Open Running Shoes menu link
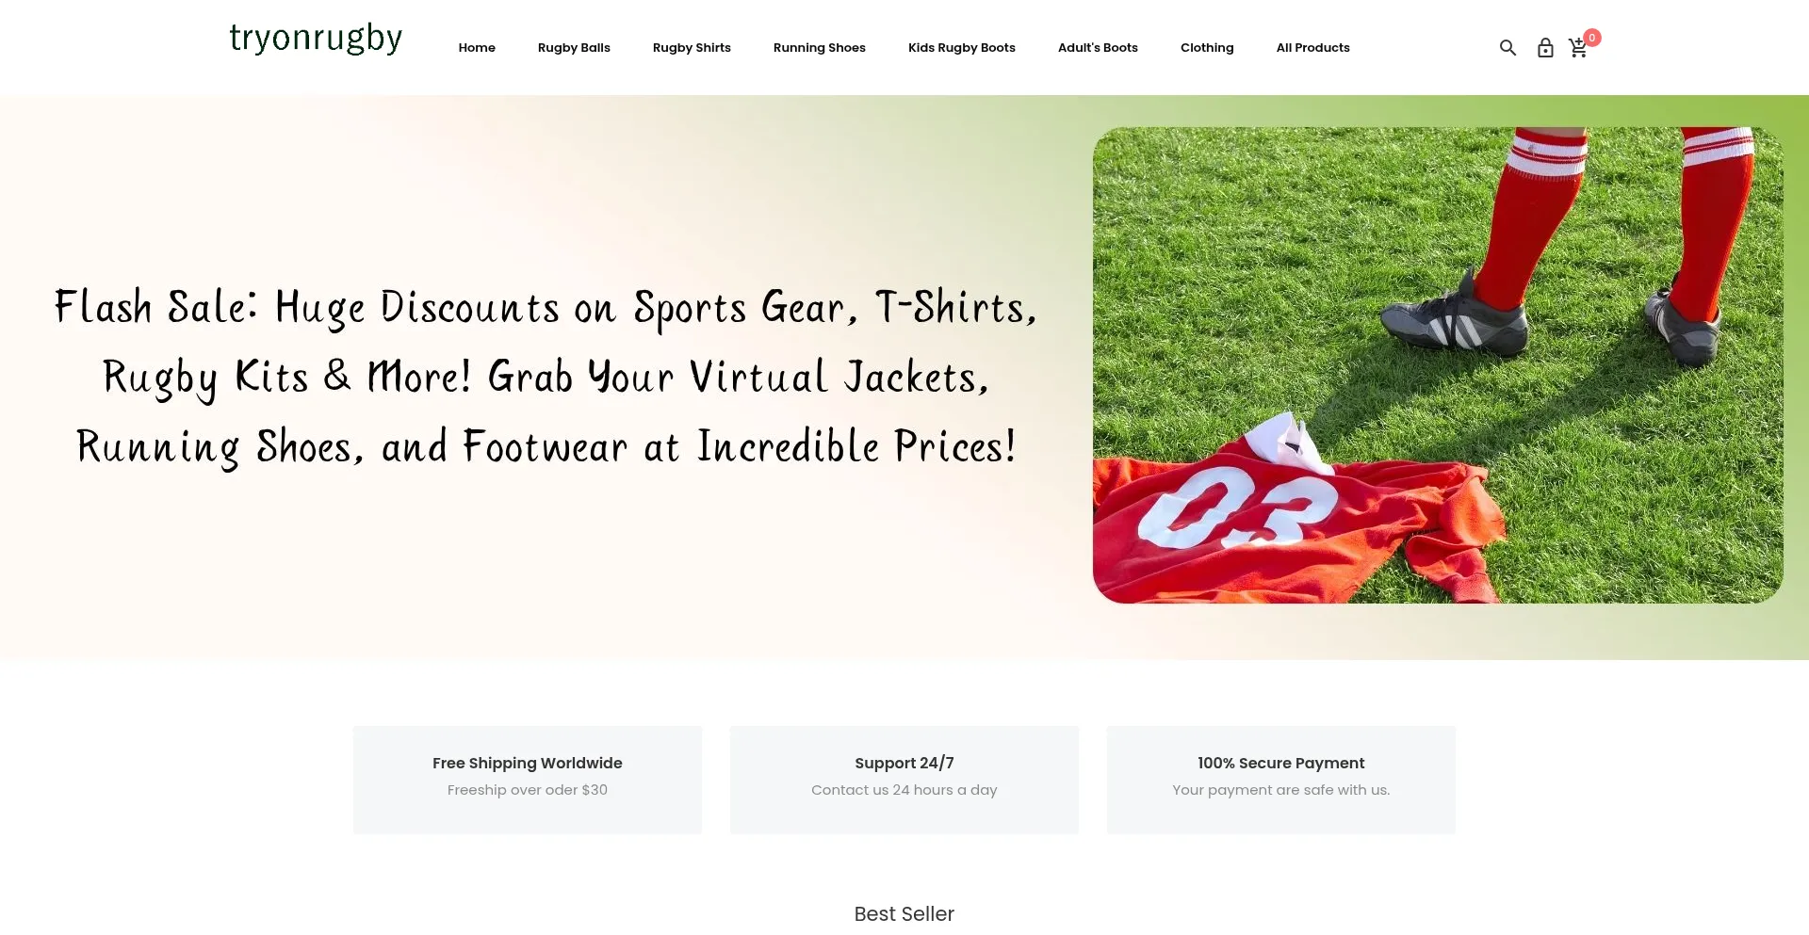The height and width of the screenshot is (935, 1809). pos(820,48)
